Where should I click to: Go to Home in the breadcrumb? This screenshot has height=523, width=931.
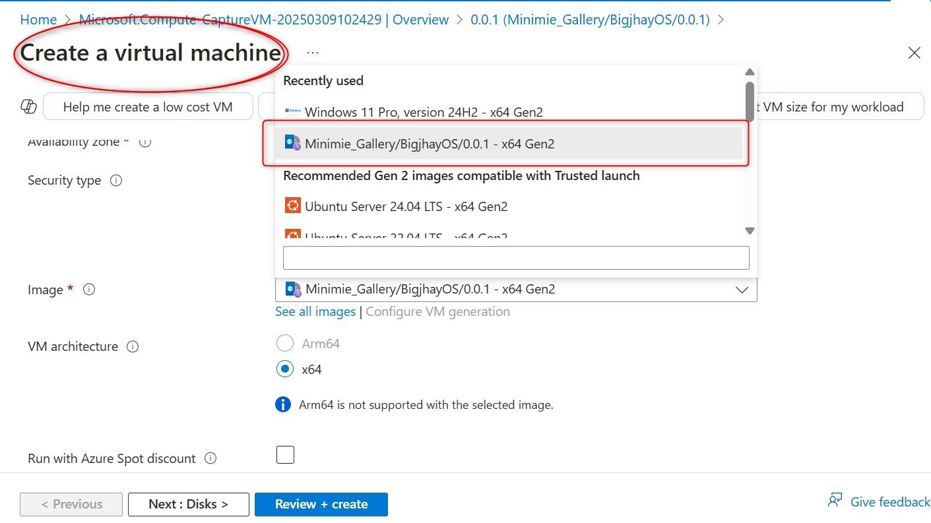click(x=38, y=20)
